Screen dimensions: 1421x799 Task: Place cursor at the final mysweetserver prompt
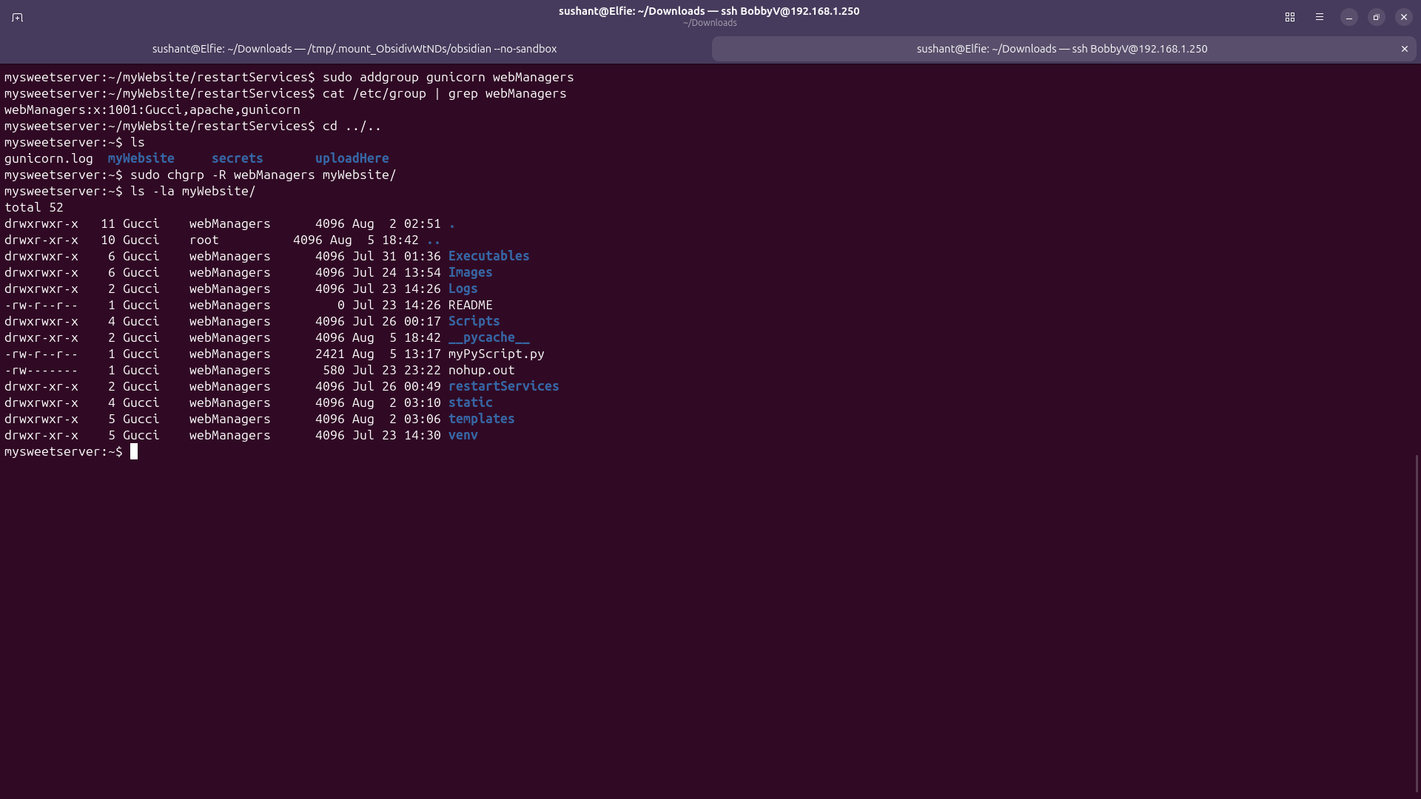pyautogui.click(x=134, y=451)
